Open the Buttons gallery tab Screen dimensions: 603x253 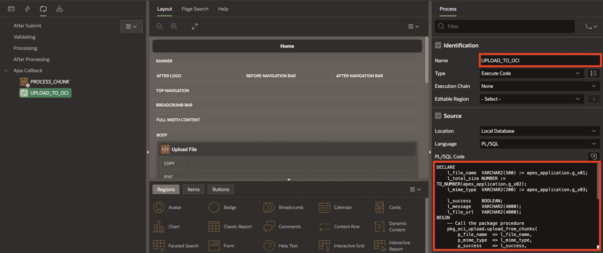click(221, 190)
